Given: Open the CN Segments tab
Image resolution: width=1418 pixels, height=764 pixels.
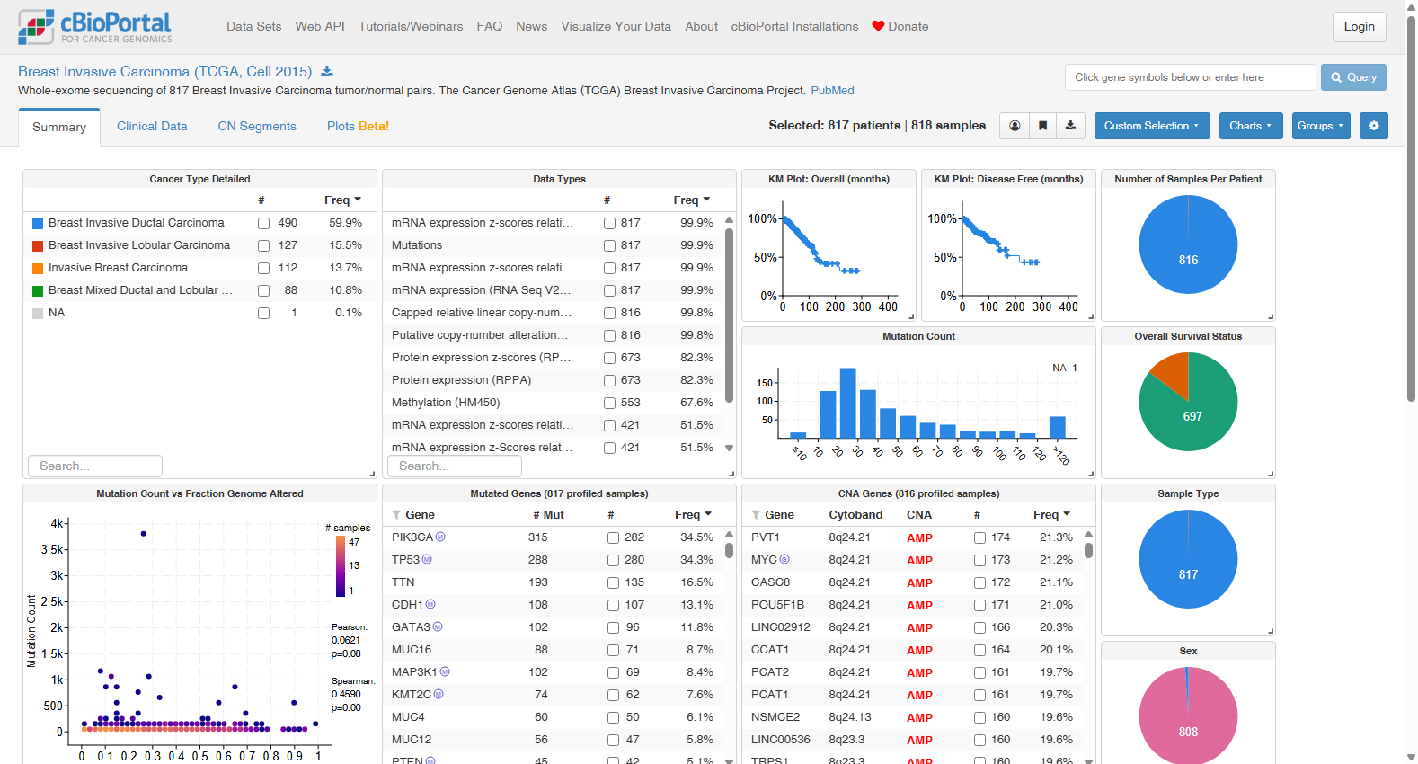Looking at the screenshot, I should (x=257, y=126).
